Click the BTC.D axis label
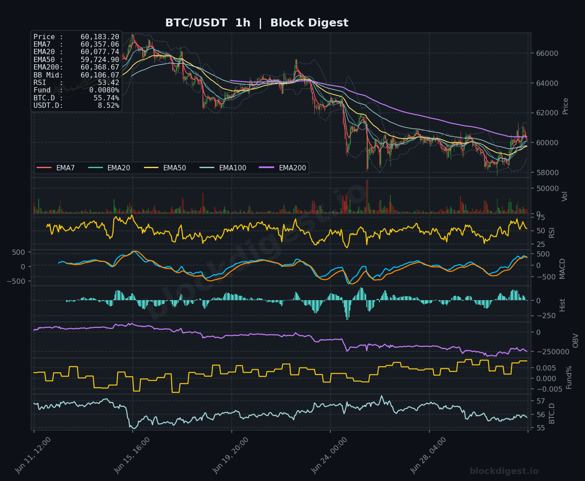 (552, 414)
